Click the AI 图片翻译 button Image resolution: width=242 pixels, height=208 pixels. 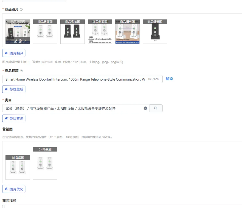[x=14, y=53]
